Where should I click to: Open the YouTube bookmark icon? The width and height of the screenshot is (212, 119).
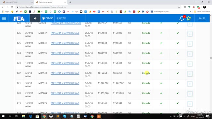[94, 12]
